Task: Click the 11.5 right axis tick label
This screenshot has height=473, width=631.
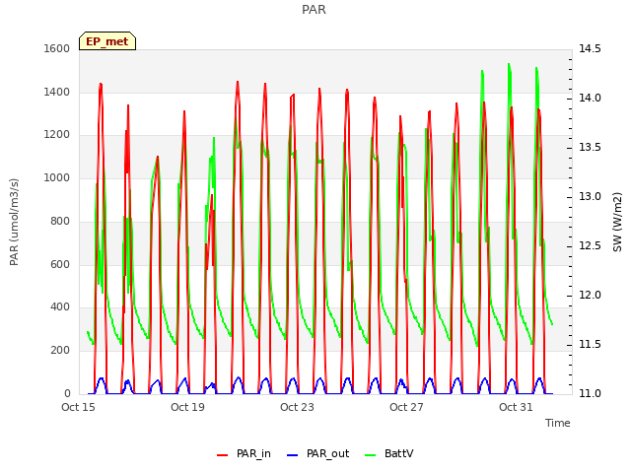Action: [590, 344]
